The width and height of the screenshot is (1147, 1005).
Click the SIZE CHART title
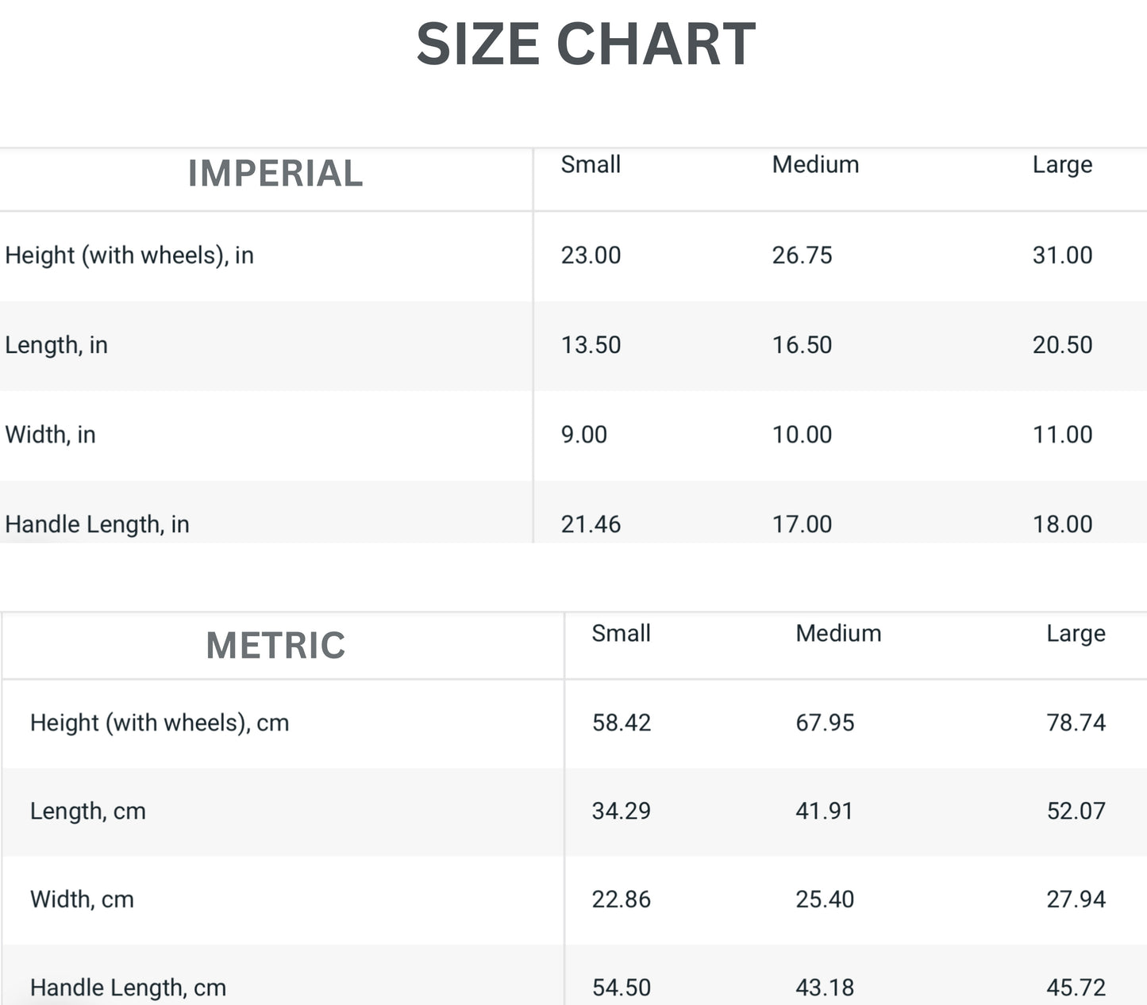pyautogui.click(x=586, y=44)
